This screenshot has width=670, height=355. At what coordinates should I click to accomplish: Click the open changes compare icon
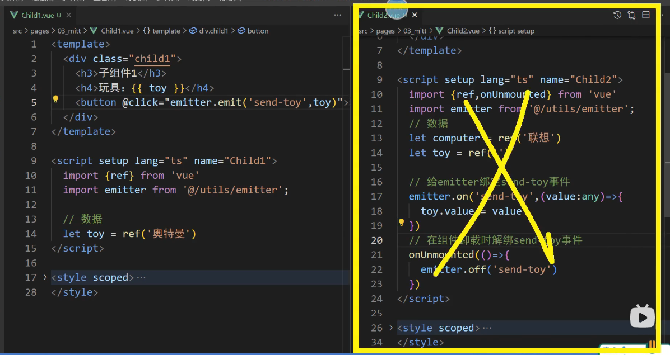pos(631,15)
